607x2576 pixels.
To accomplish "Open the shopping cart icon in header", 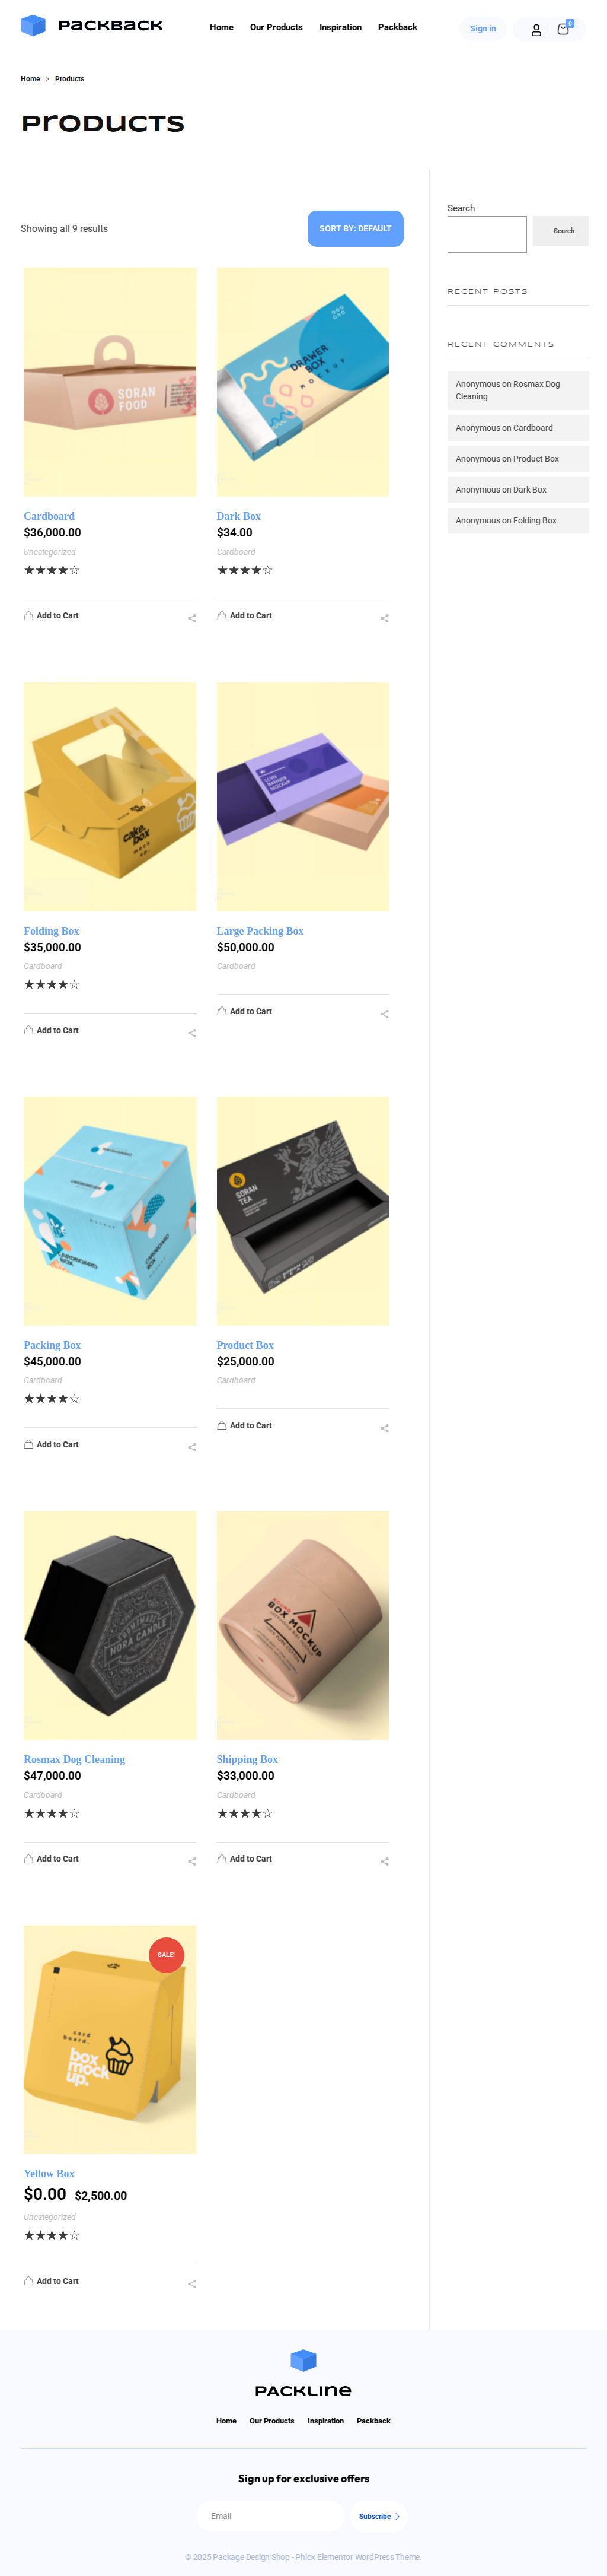I will (x=564, y=29).
